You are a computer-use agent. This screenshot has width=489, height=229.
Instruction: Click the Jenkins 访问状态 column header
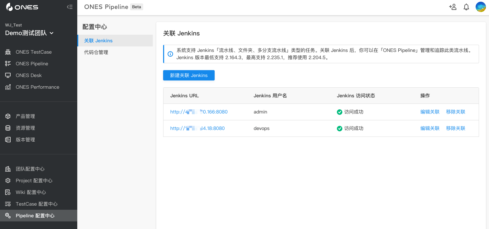[356, 96]
